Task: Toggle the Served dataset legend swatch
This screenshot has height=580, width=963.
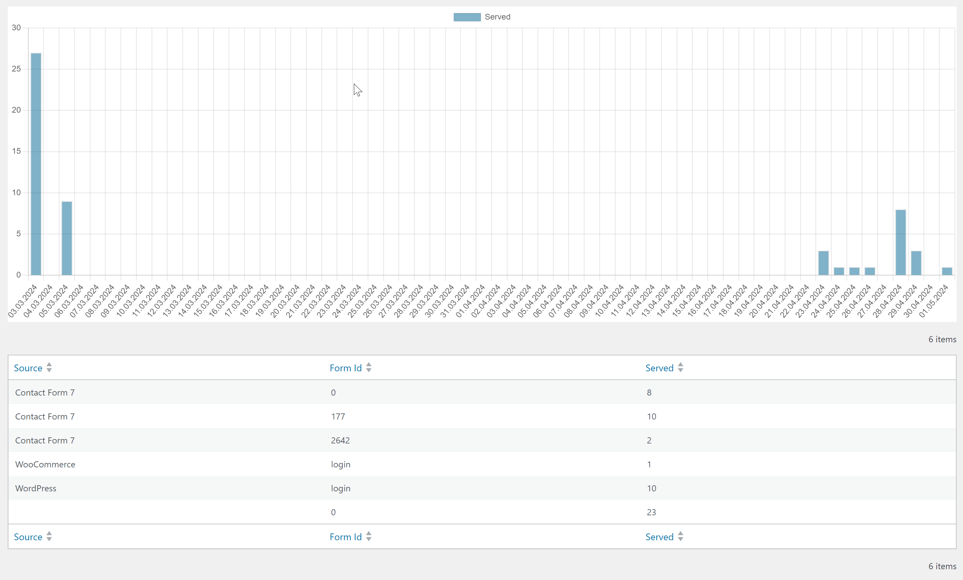Action: 467,17
